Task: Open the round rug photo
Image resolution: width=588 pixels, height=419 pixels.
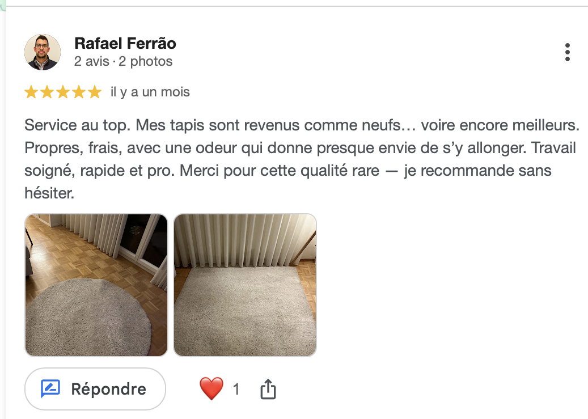Action: point(96,285)
